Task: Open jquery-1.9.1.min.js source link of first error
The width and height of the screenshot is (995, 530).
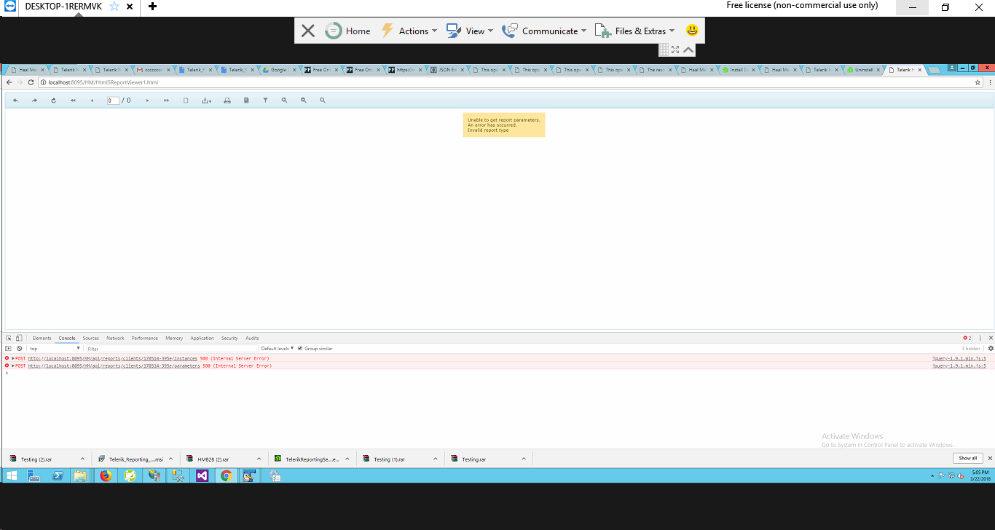Action: 959,358
